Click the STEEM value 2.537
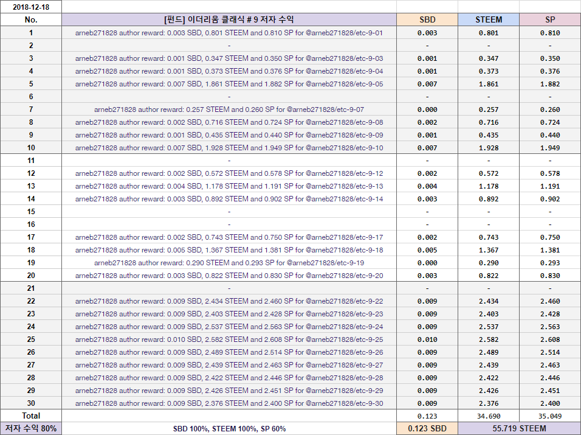Image resolution: width=581 pixels, height=435 pixels. 489,327
